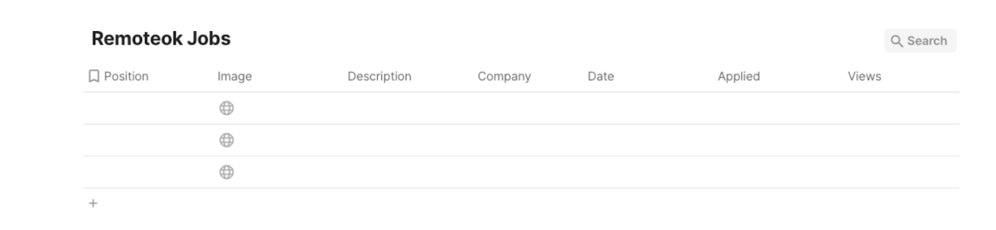Open the Search field

pyautogui.click(x=920, y=40)
